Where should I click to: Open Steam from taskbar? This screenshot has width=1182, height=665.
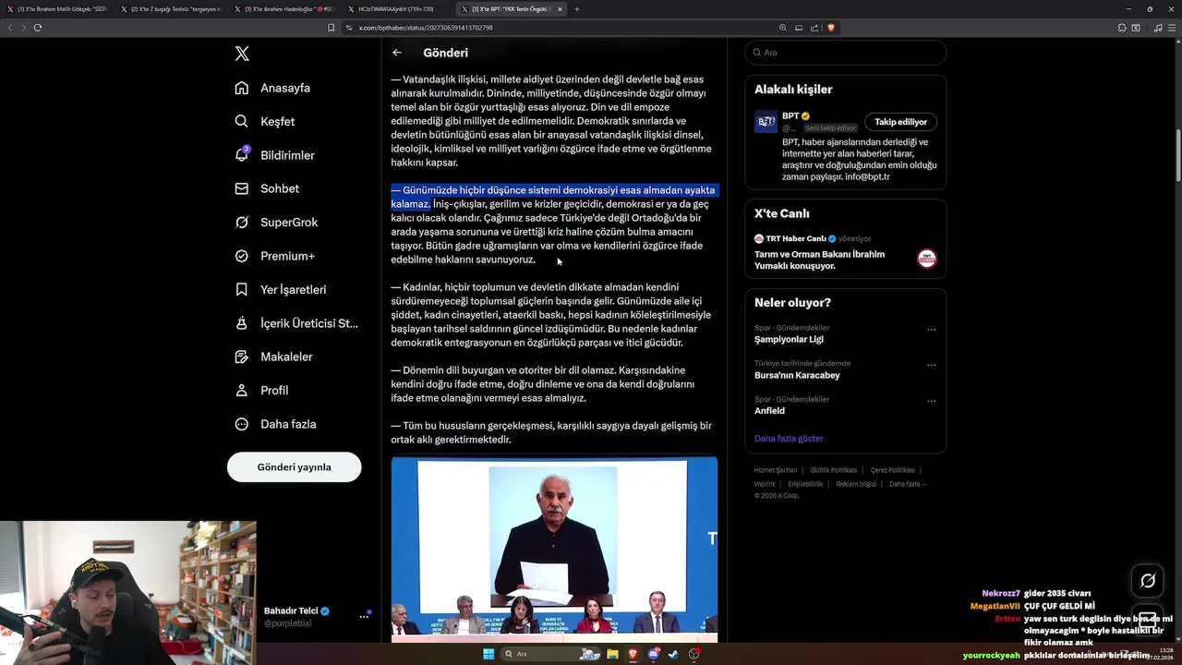[673, 654]
